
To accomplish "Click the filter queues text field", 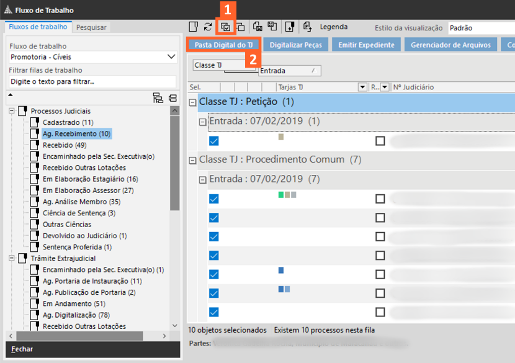I will coord(92,81).
